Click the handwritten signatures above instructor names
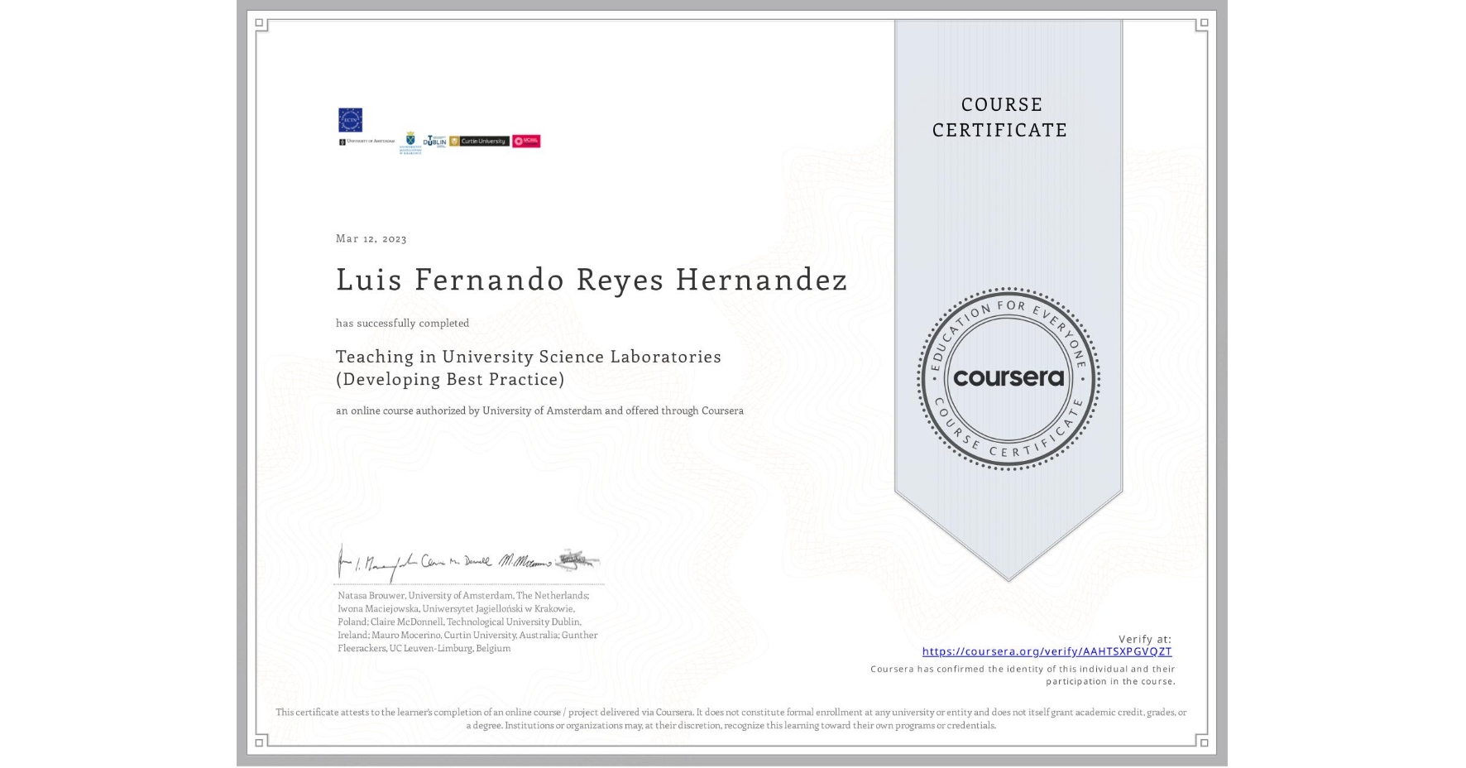 click(x=467, y=563)
